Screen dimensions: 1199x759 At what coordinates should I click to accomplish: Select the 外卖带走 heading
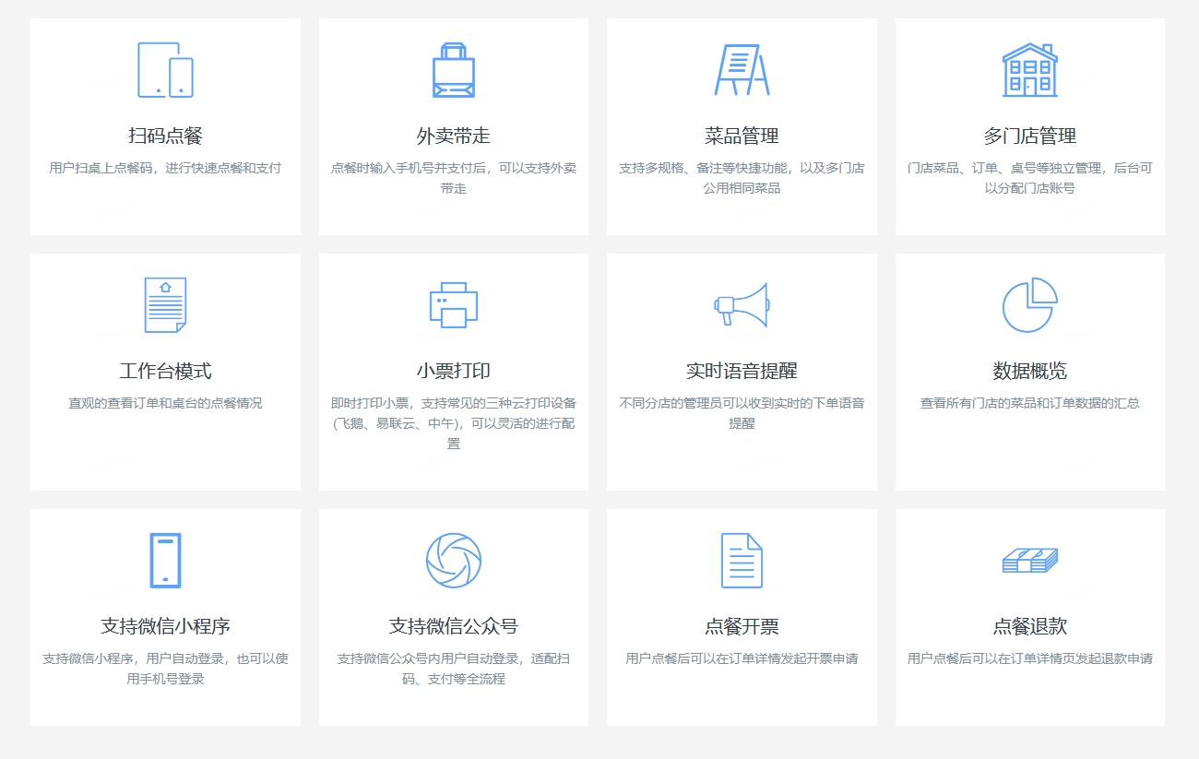tap(454, 136)
